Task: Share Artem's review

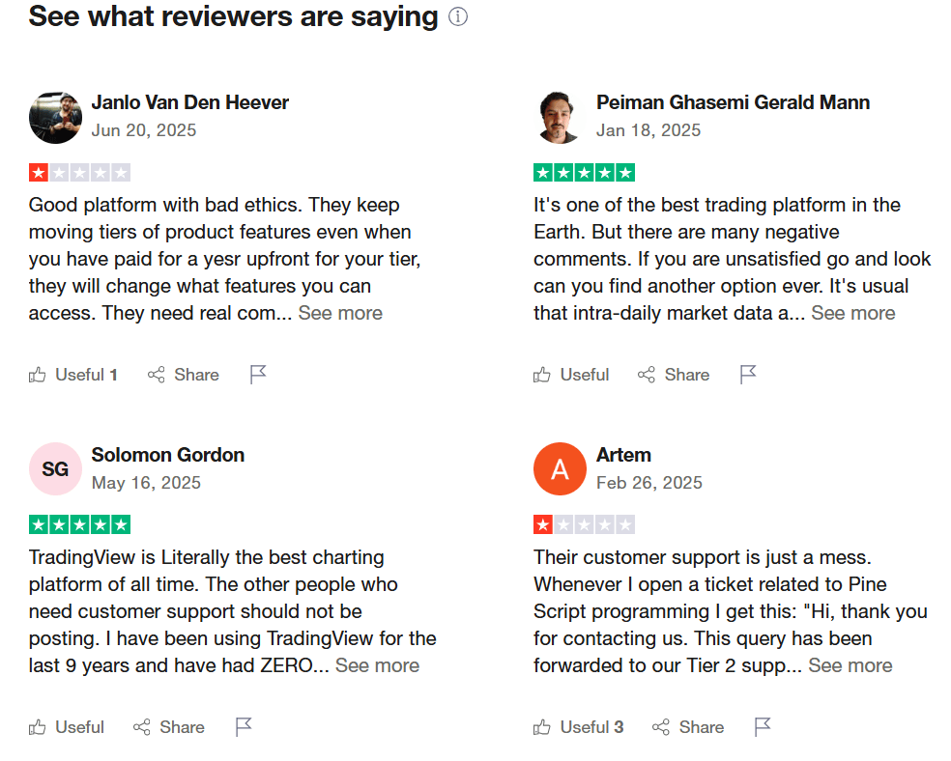Action: pos(688,727)
